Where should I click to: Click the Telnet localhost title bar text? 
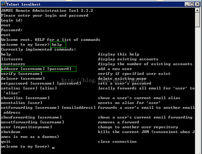coord(23,4)
